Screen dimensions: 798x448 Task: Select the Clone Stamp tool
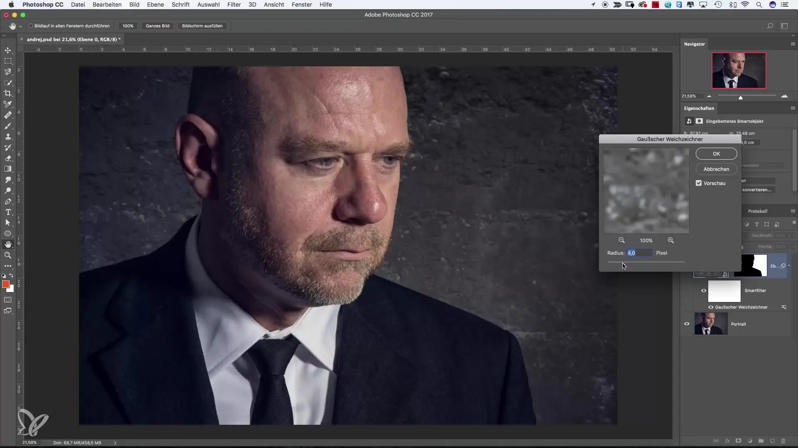pos(8,136)
